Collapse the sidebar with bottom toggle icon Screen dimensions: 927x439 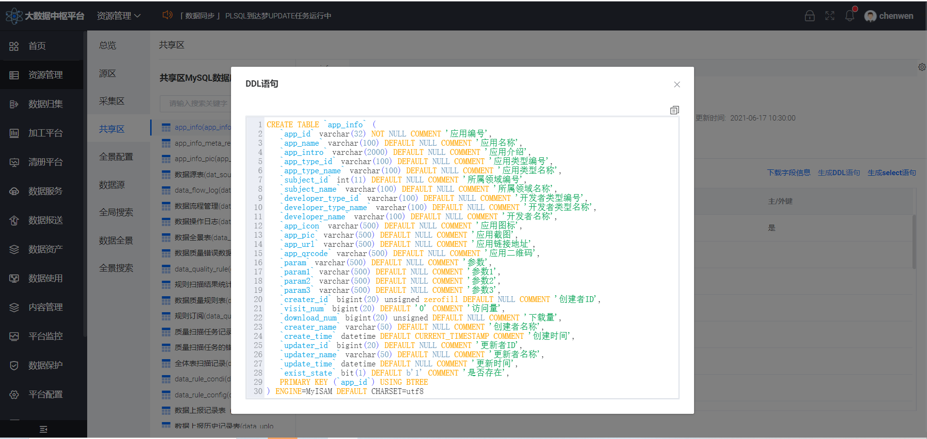[x=43, y=429]
